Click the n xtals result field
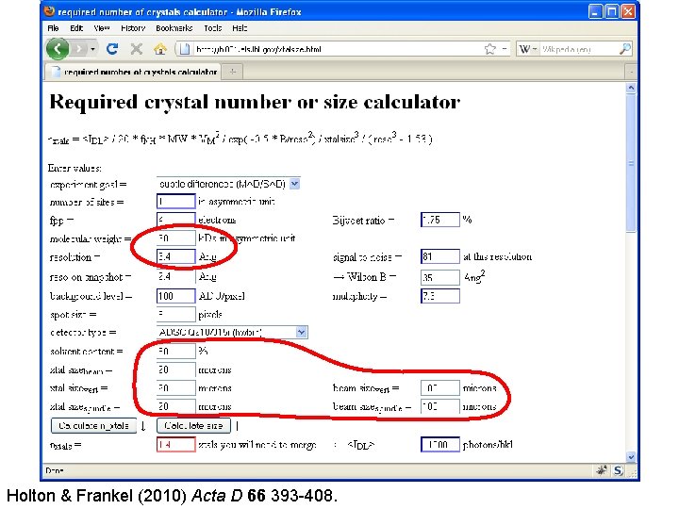The image size is (679, 509). pos(175,445)
